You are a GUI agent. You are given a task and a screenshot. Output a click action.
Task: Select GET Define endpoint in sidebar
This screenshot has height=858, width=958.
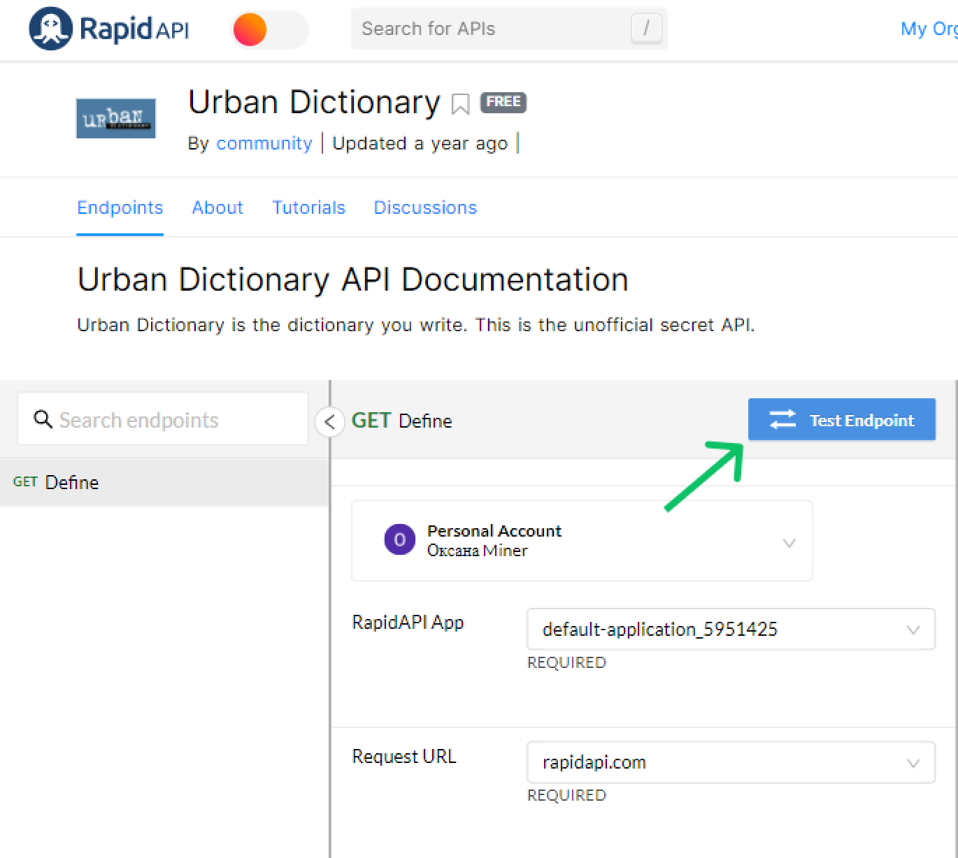164,482
